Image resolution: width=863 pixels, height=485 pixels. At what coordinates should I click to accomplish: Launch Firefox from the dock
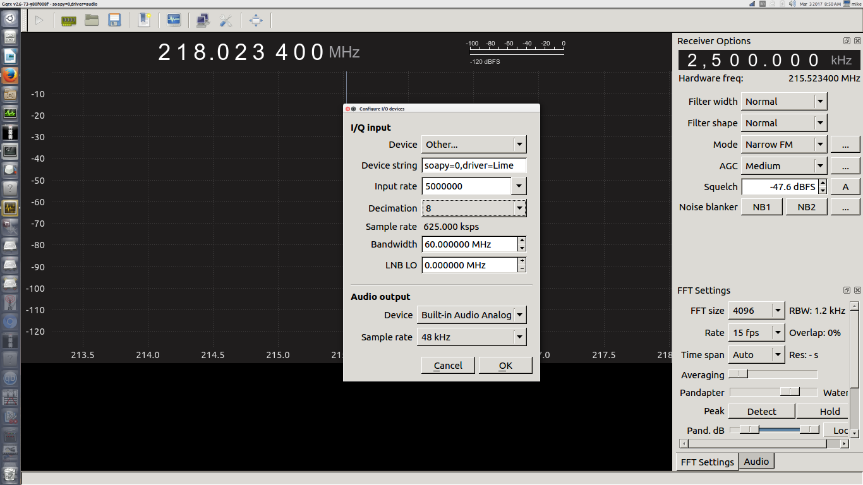pos(10,76)
